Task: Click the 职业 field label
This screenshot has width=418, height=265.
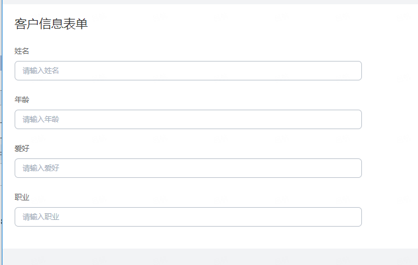Action: point(21,197)
